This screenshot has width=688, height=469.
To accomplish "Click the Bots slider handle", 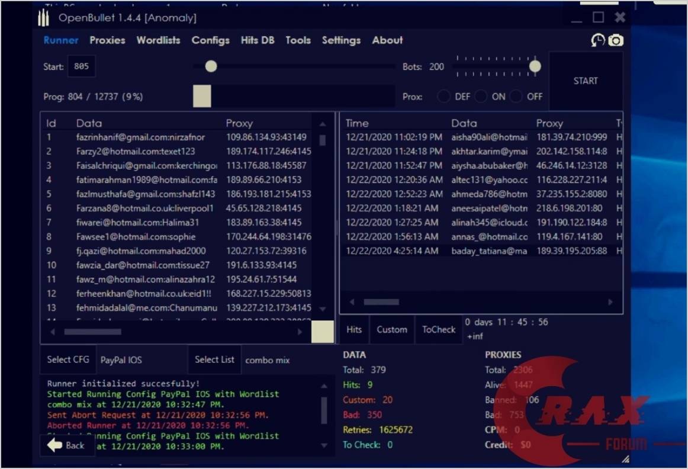I will 535,66.
